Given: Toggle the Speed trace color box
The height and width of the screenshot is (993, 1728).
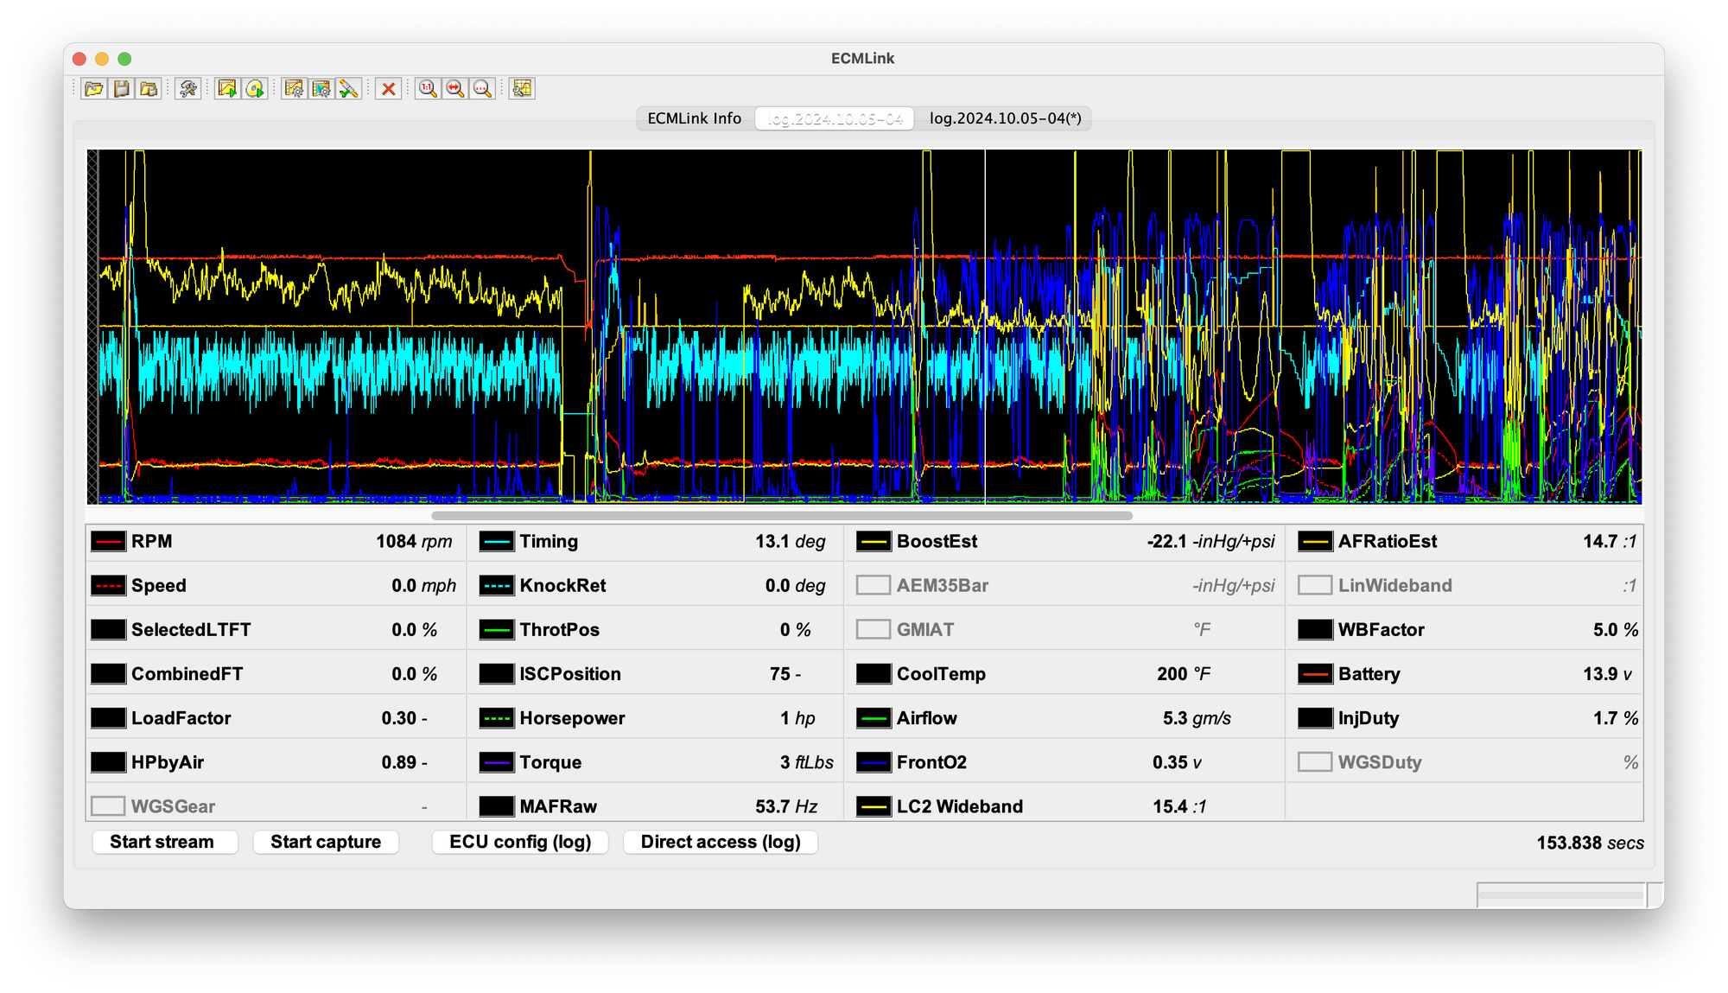Looking at the screenshot, I should [x=108, y=586].
